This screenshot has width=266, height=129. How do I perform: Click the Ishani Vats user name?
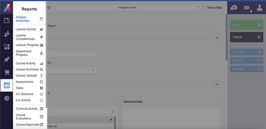point(215,8)
